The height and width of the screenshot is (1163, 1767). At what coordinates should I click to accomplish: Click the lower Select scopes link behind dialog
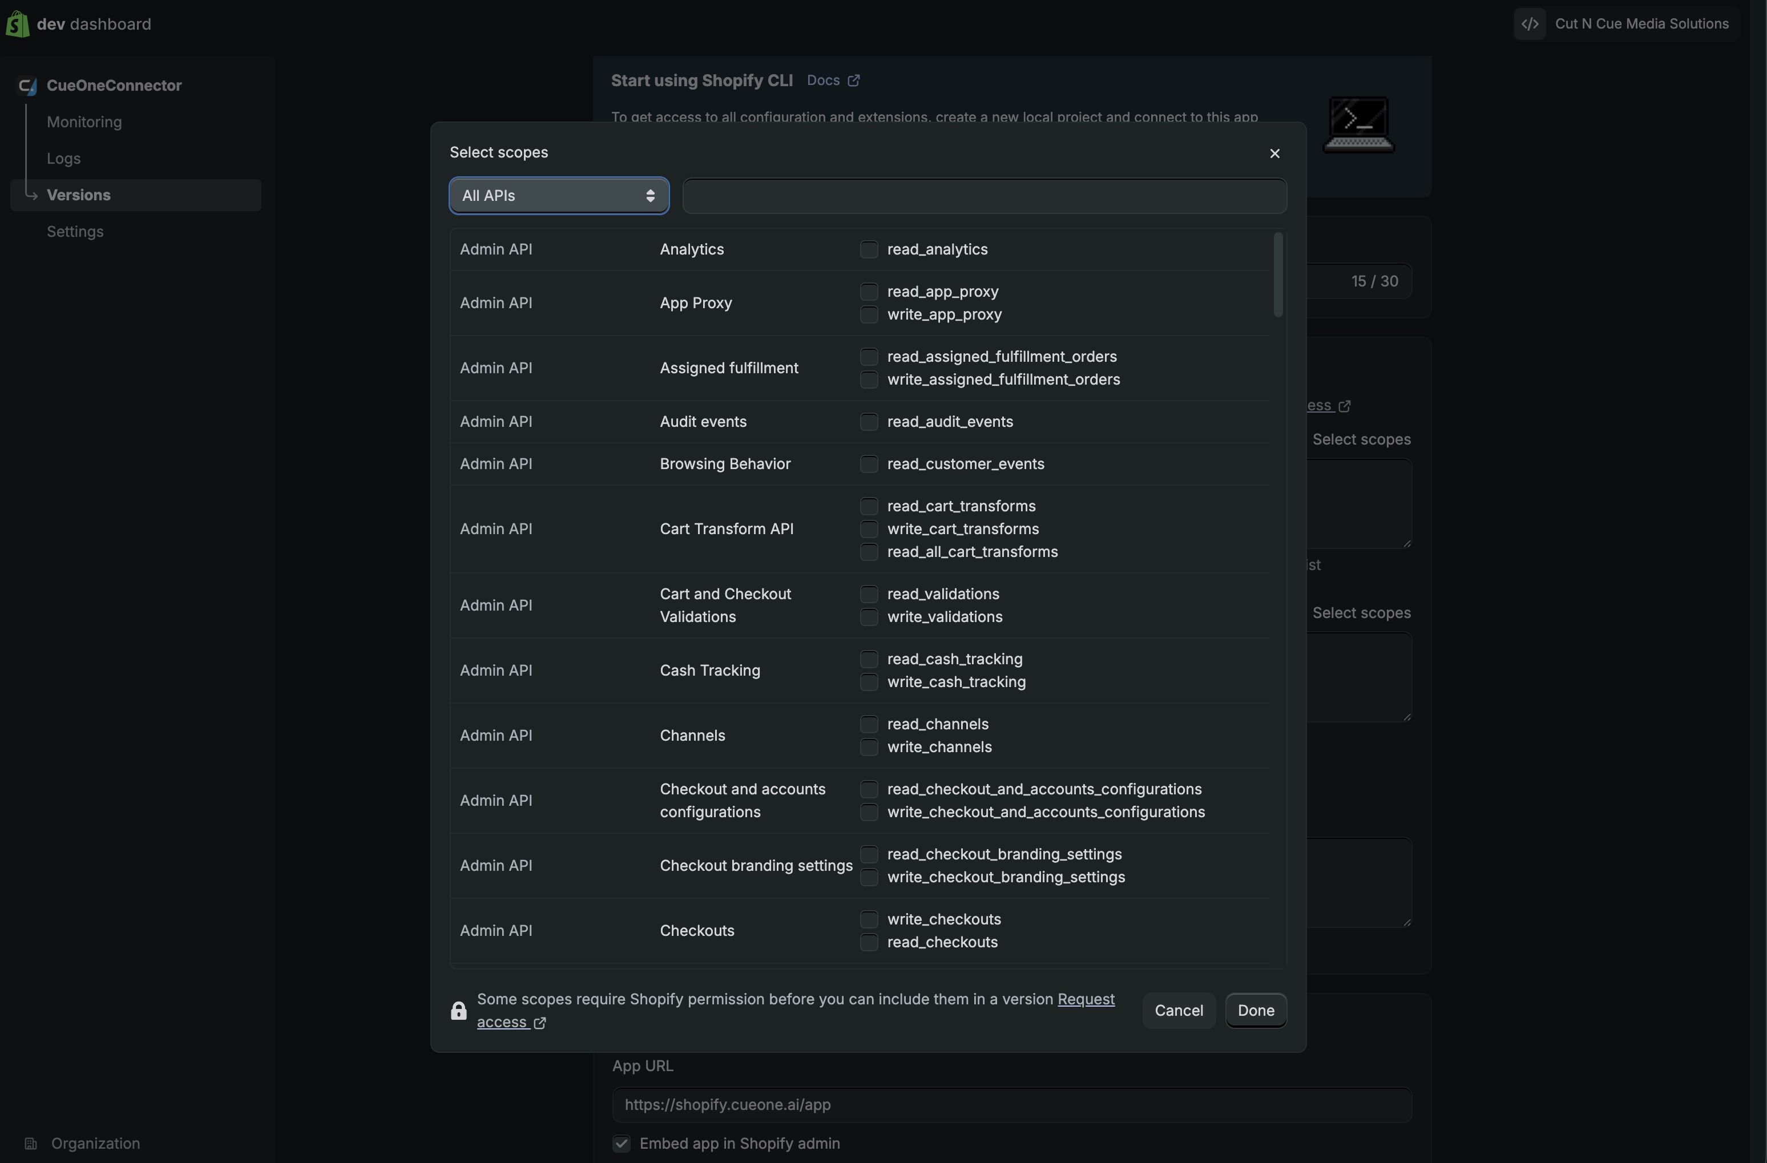tap(1362, 613)
